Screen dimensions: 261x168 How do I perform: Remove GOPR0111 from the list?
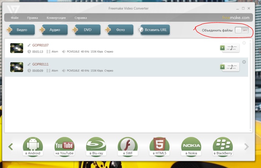click(244, 62)
